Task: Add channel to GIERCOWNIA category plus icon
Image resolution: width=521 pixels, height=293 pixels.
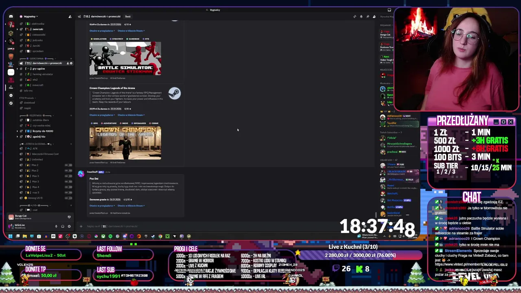Action: (x=71, y=59)
